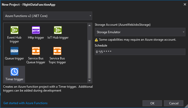Choose the IoT Hub trigger template
The width and height of the screenshot is (188, 108).
58,32
